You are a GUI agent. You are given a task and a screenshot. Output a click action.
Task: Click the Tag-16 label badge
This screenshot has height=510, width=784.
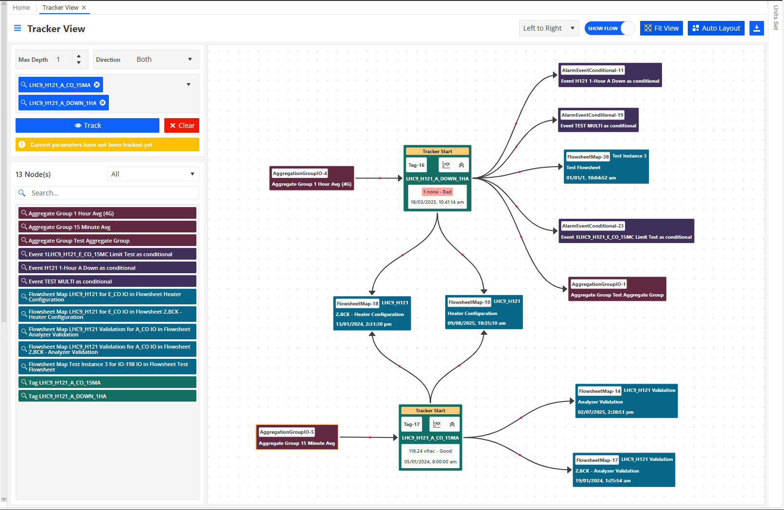[x=417, y=165]
